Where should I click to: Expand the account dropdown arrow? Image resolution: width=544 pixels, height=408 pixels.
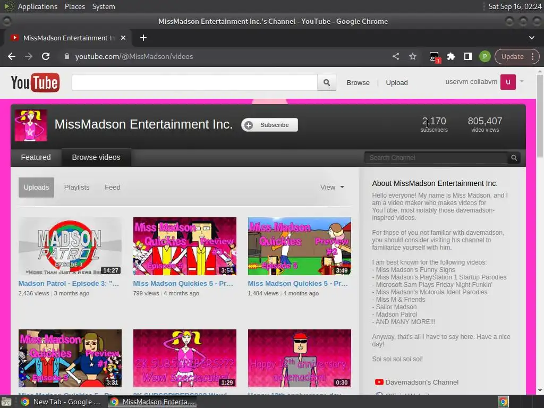(522, 81)
